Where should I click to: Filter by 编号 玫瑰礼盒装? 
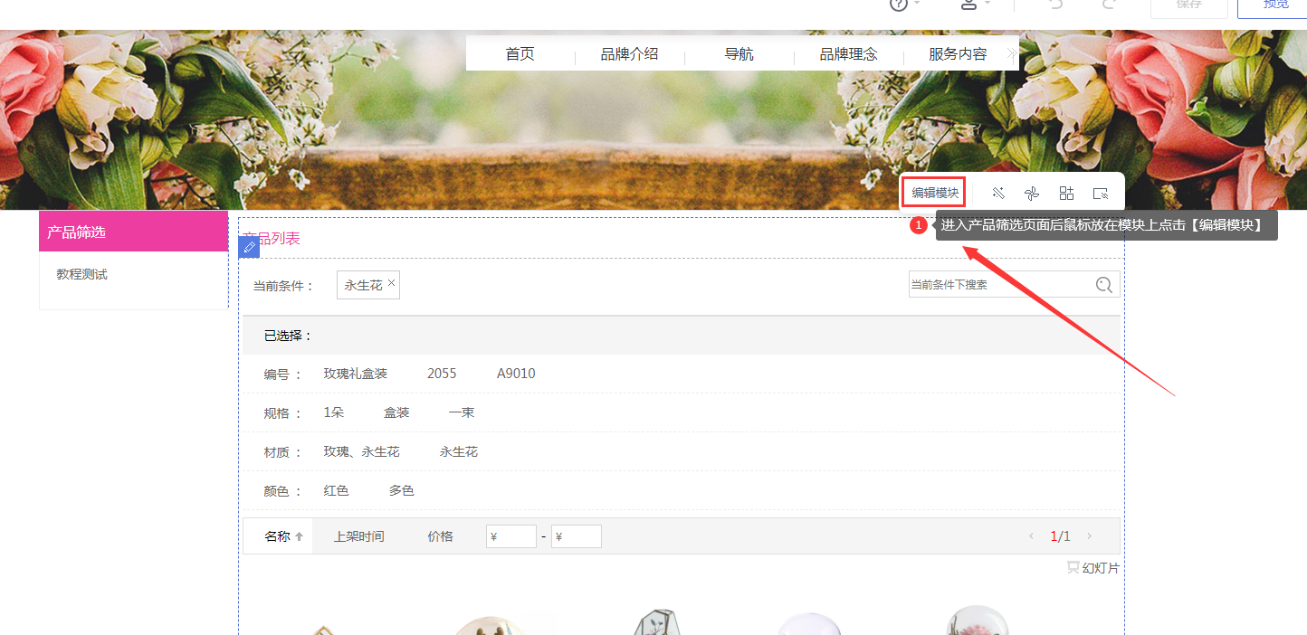(355, 374)
